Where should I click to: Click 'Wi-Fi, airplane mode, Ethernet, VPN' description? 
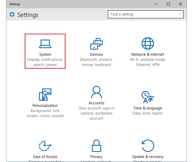[148, 62]
